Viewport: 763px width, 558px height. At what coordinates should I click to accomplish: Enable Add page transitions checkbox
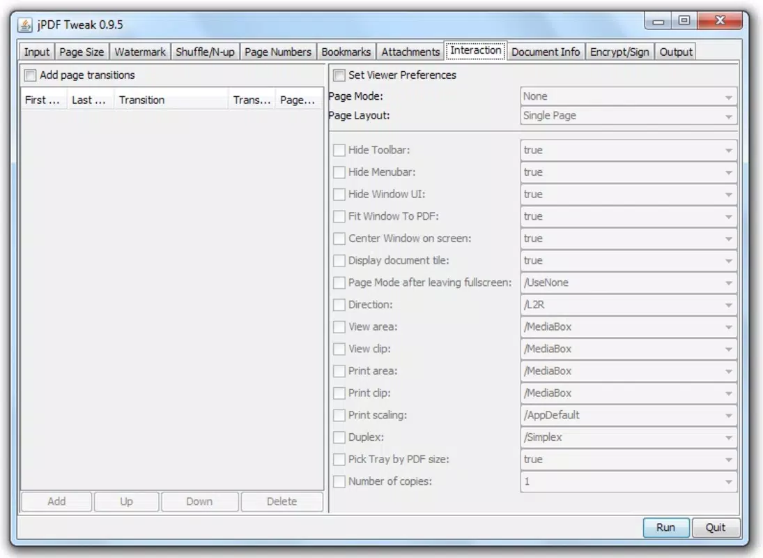pos(30,75)
